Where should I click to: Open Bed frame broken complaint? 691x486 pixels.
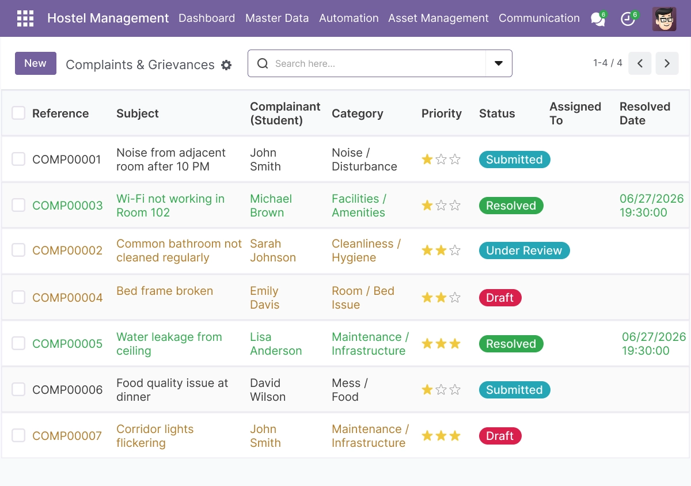tap(165, 291)
